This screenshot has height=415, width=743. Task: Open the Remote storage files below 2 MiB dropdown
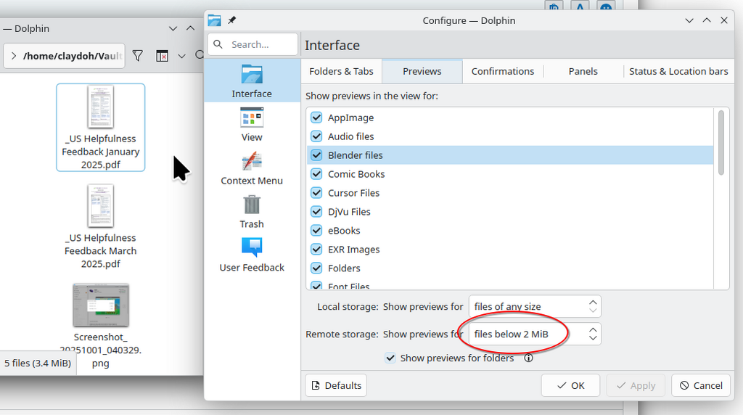[x=535, y=334]
